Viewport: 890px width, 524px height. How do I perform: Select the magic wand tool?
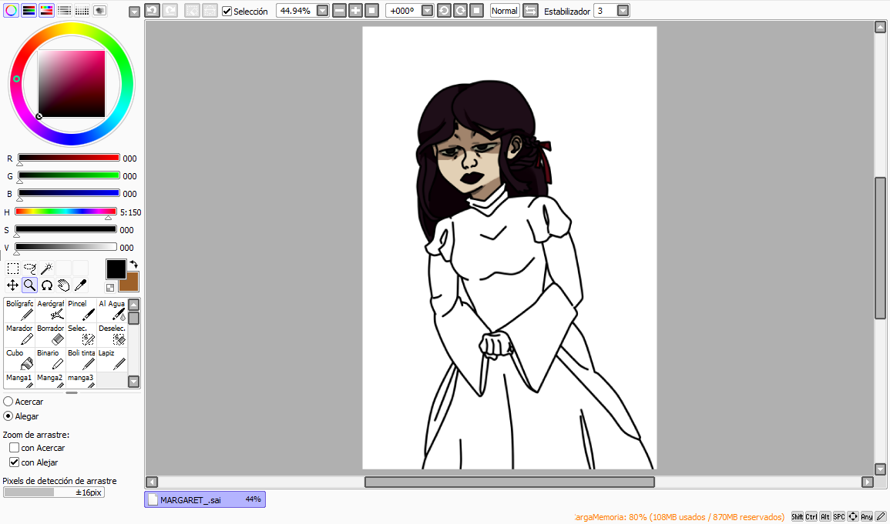click(46, 268)
